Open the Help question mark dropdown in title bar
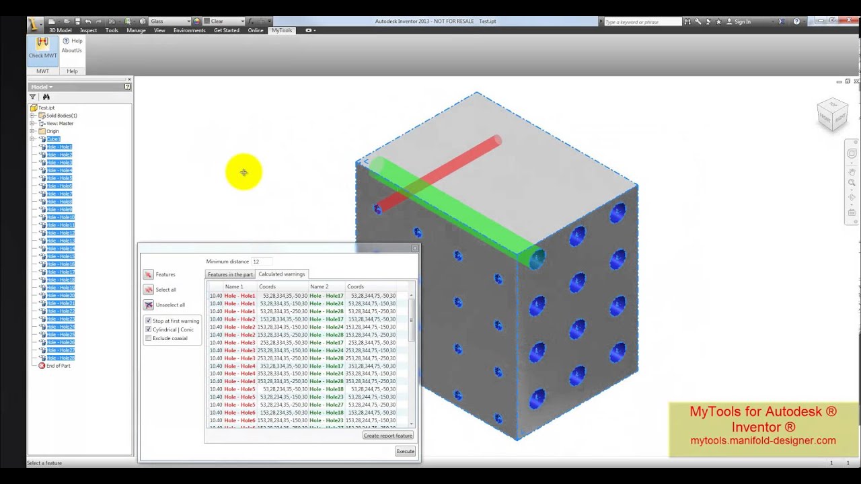The image size is (861, 484). [x=805, y=22]
